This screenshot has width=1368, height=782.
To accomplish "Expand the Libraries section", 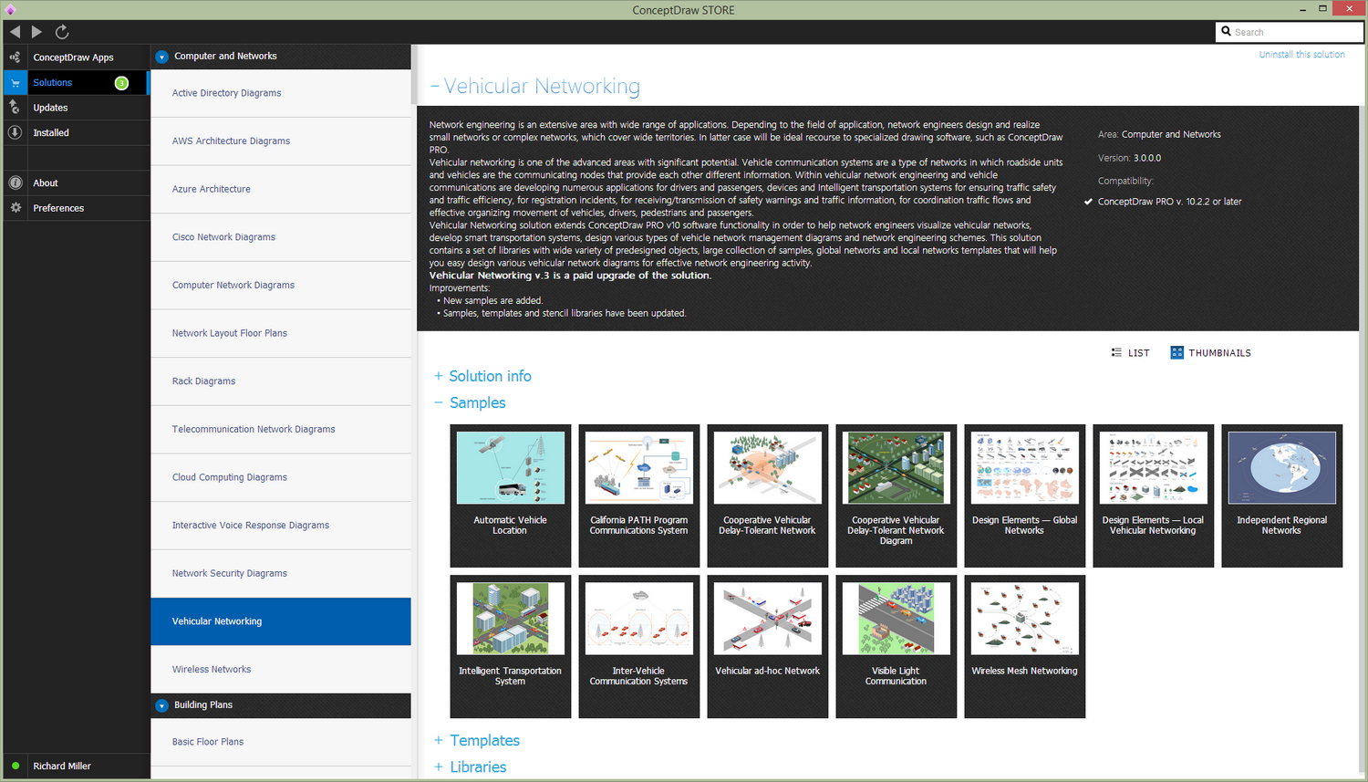I will click(439, 766).
